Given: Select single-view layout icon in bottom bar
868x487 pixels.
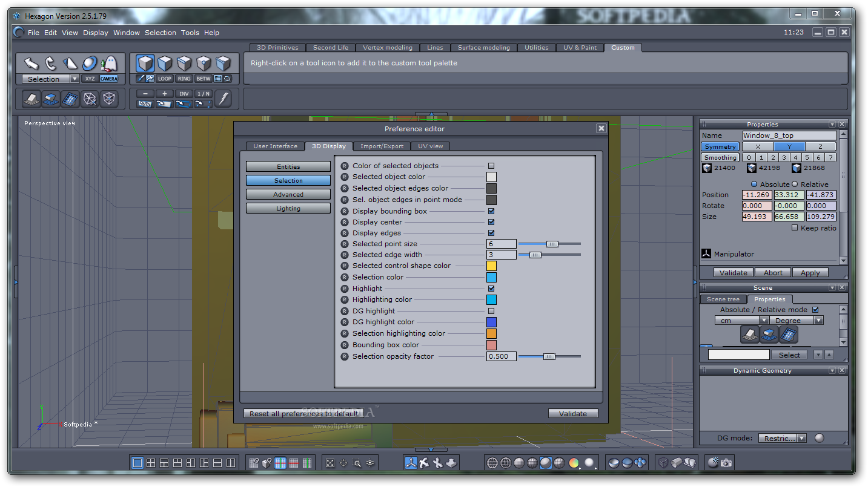Looking at the screenshot, I should [x=137, y=463].
